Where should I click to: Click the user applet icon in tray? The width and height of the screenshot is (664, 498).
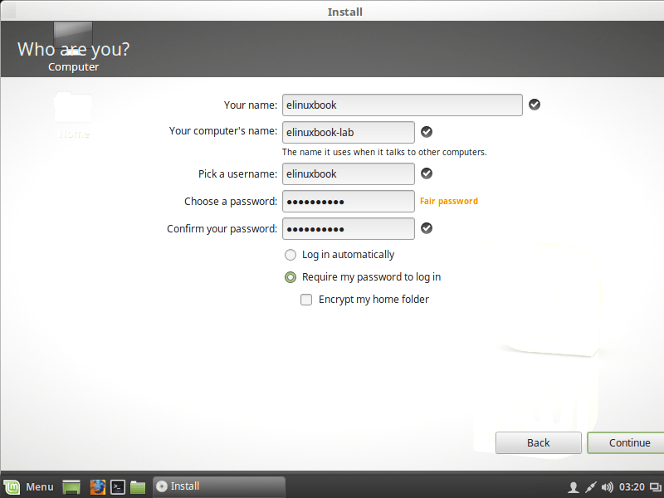click(x=573, y=487)
